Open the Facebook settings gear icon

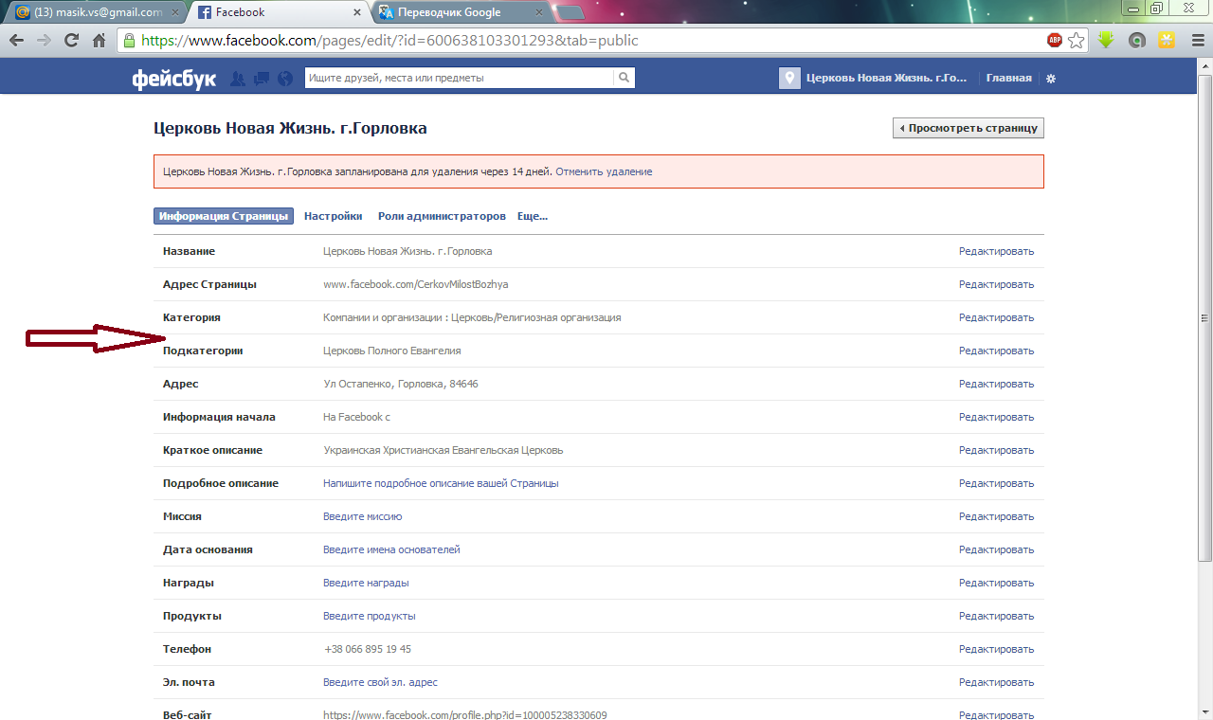1050,79
